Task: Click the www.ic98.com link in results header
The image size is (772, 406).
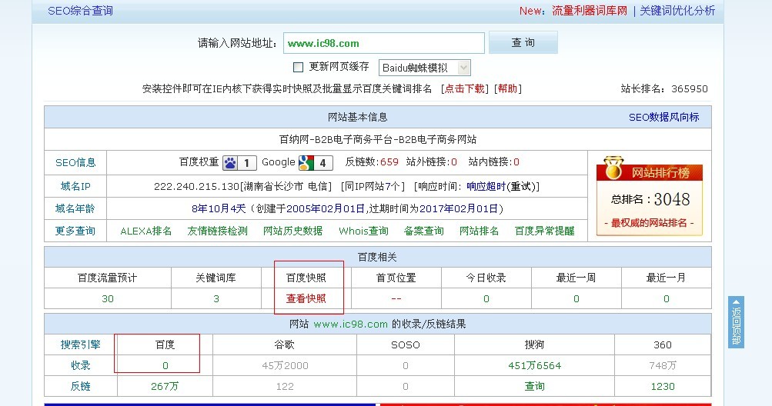Action: pyautogui.click(x=350, y=324)
